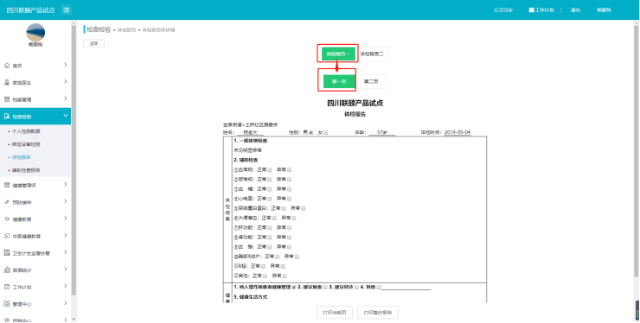Viewport: 640px width, 323px height.
Task: Click the 年龄 value 57岁
Action: 382,132
